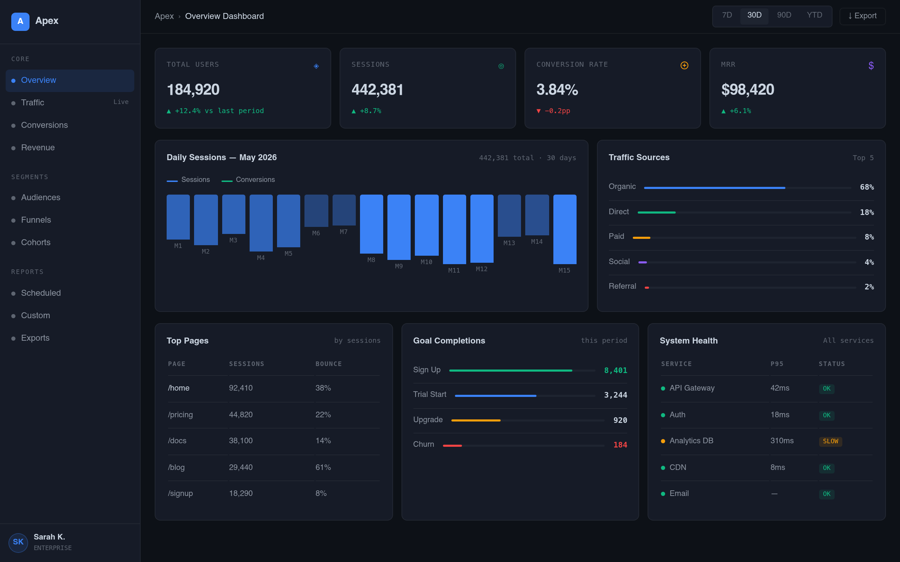Click the /signup page row
The width and height of the screenshot is (900, 562).
[274, 494]
